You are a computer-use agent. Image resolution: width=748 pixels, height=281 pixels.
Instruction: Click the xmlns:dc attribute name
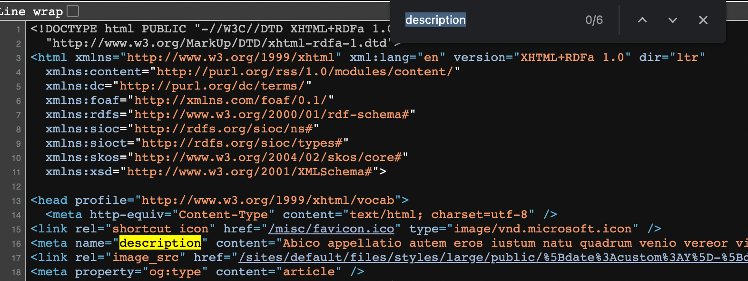[75, 86]
